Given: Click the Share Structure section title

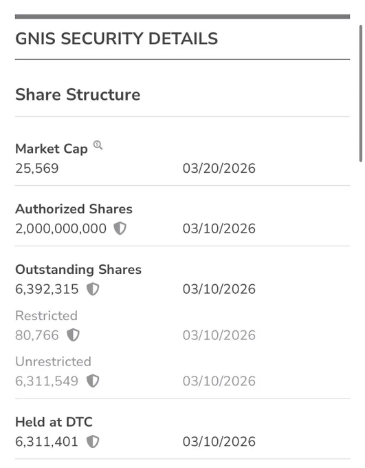Looking at the screenshot, I should [78, 94].
